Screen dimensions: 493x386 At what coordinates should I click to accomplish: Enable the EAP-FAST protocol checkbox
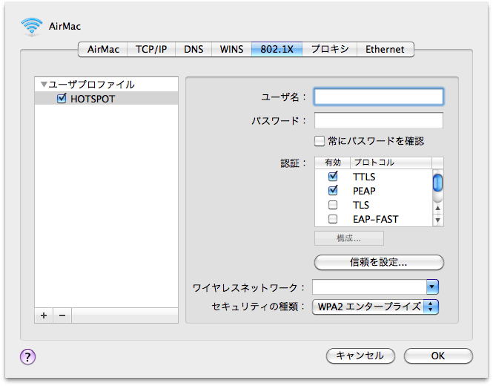tap(333, 219)
